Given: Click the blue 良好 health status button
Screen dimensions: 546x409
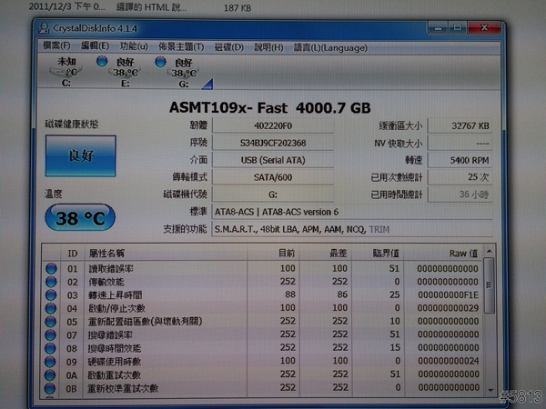Looking at the screenshot, I should click(80, 156).
